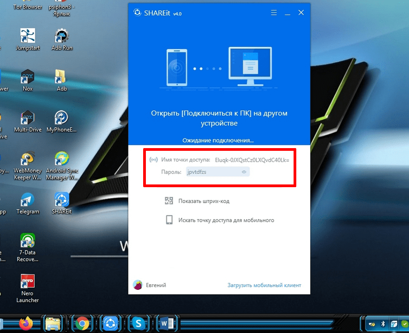The width and height of the screenshot is (409, 333).
Task: Click the computer monitor illustration
Action: [250, 66]
